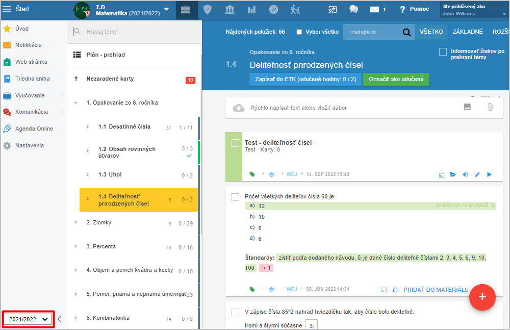This screenshot has height=330, width=510.
Task: Click the shield checkmark icon in top bar
Action: coord(208,10)
